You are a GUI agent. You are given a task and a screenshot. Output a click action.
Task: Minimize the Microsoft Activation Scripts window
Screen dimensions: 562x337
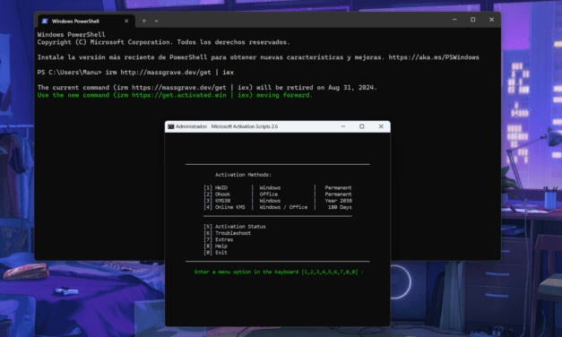[x=343, y=126]
